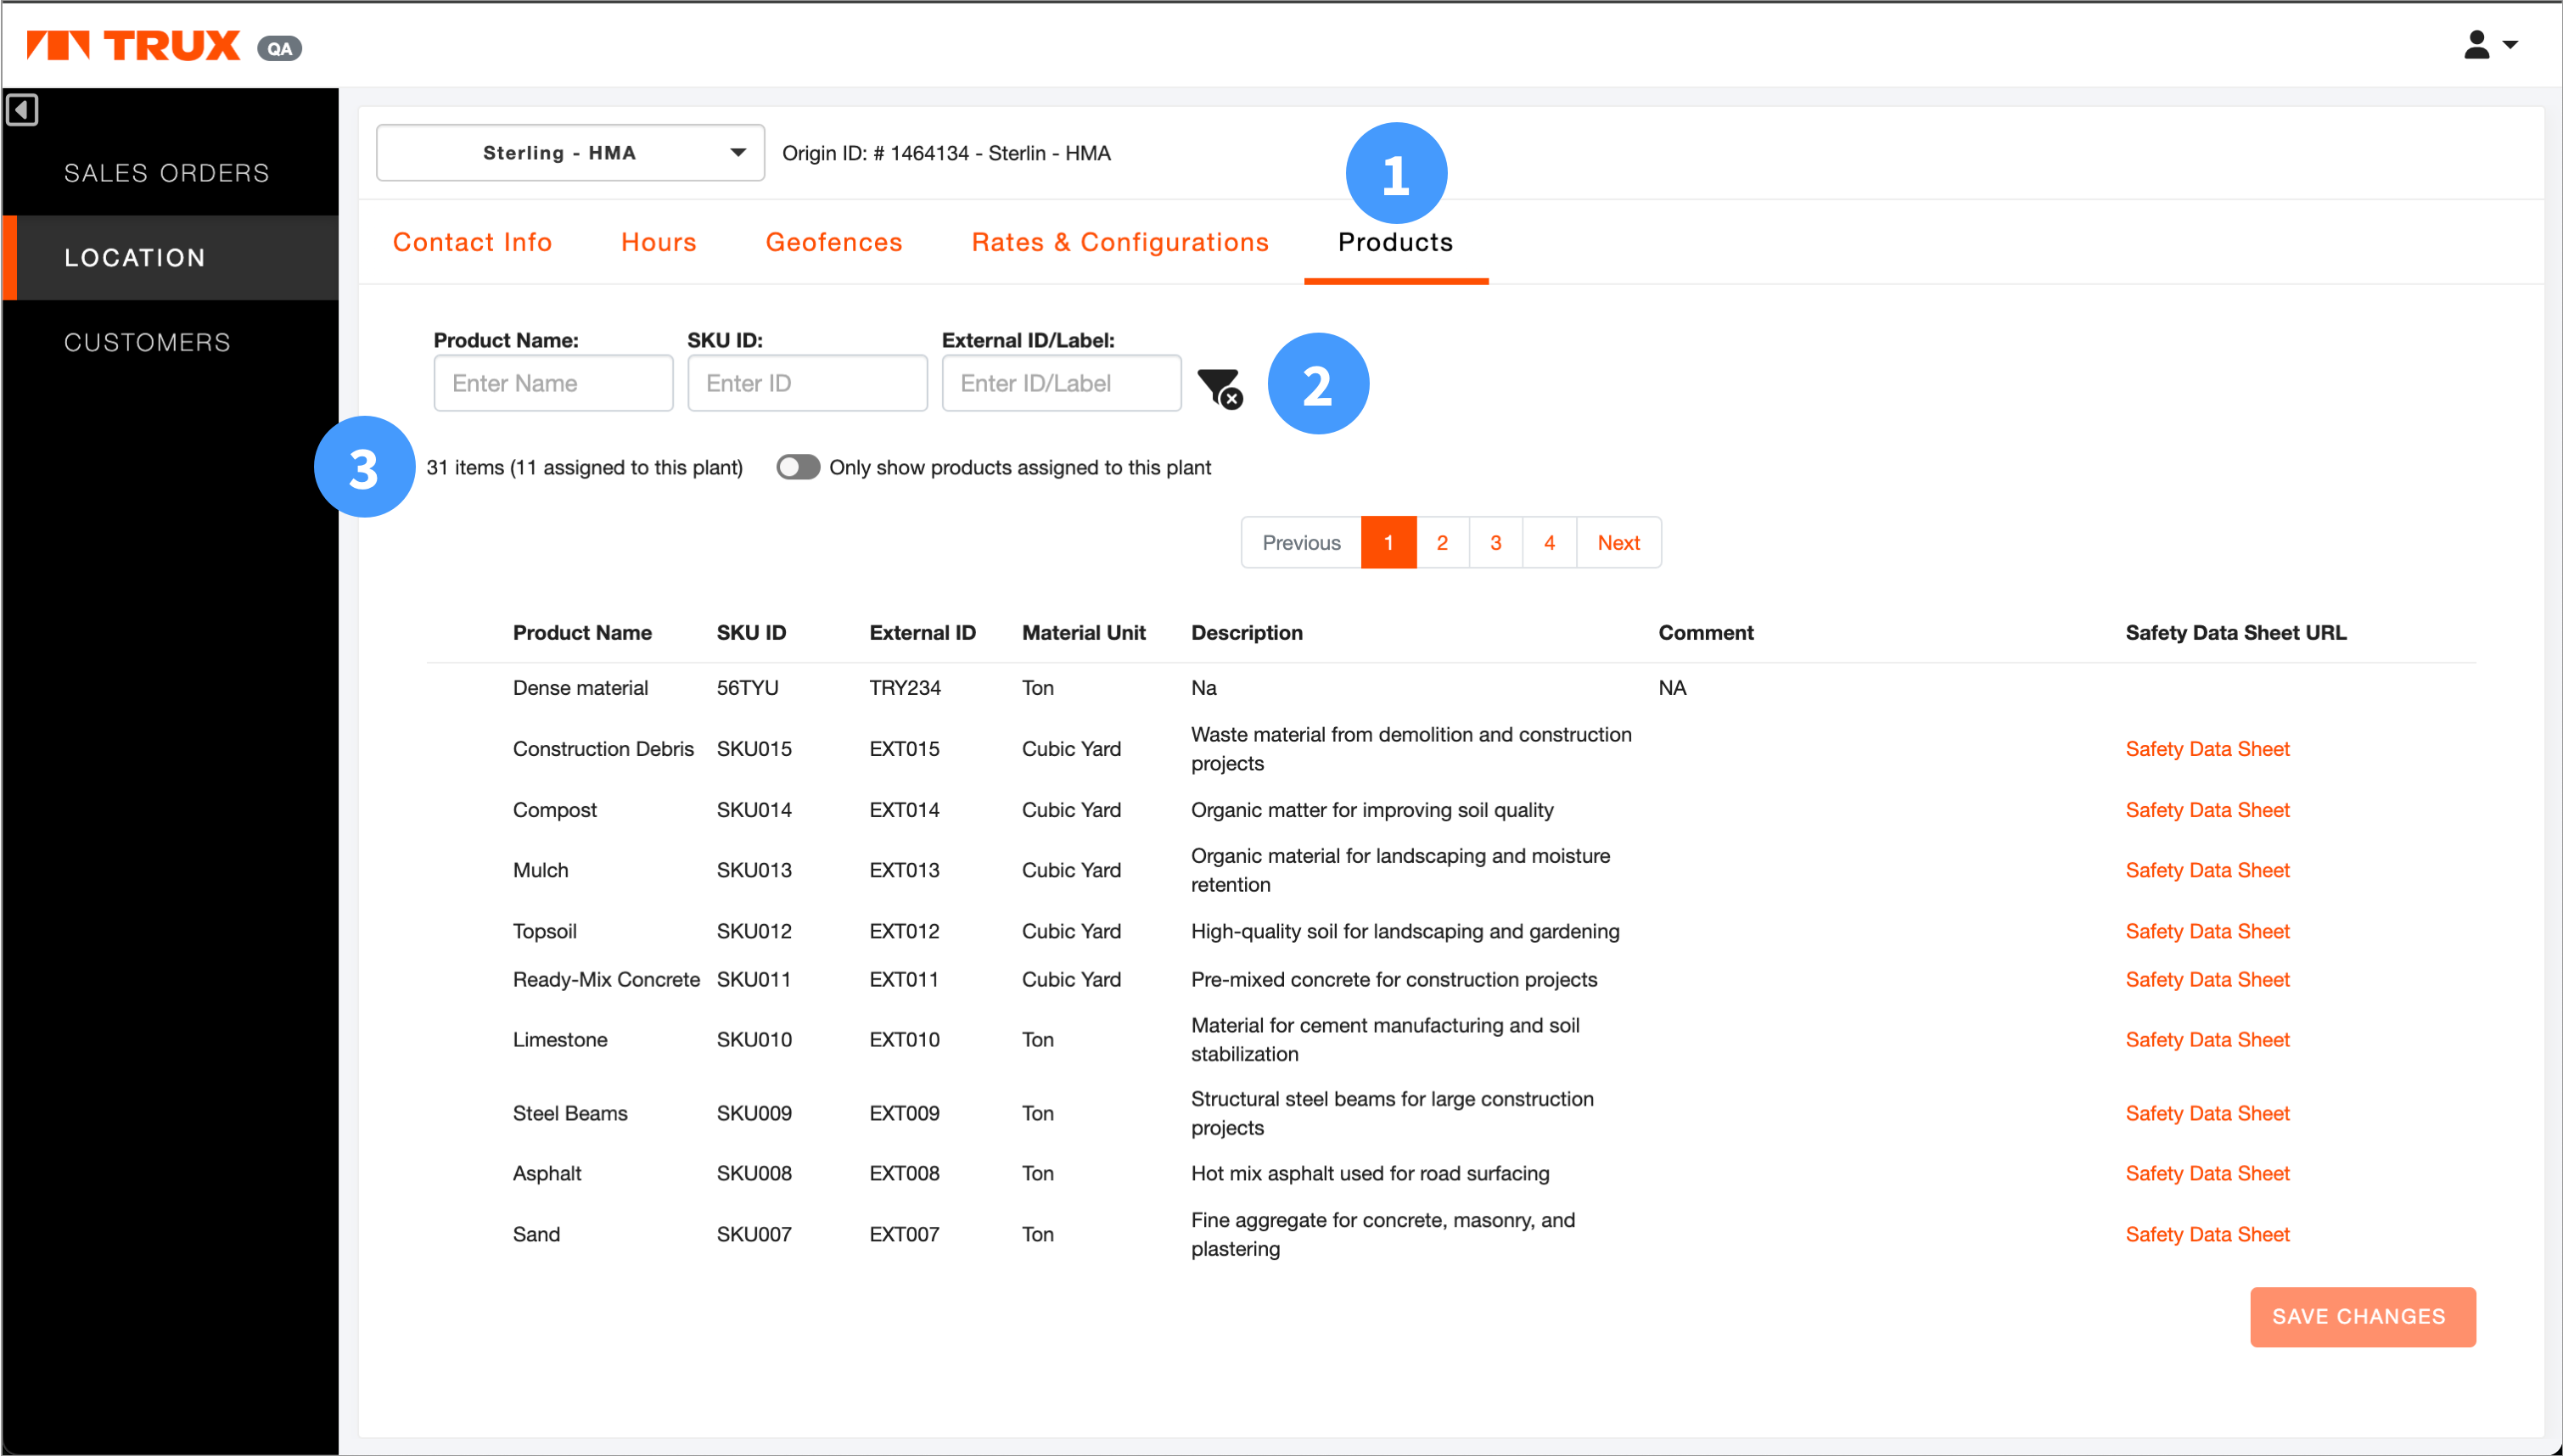Focus the Product Name filter field
The width and height of the screenshot is (2563, 1456).
coord(553,383)
